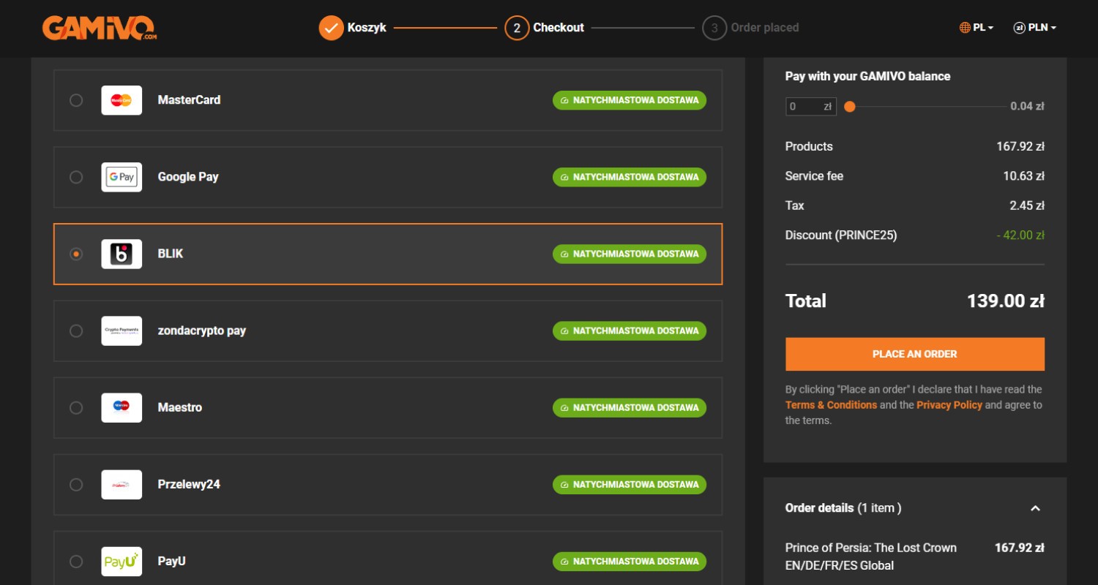Click the Przelewy24 logo icon
The width and height of the screenshot is (1098, 585).
click(122, 484)
